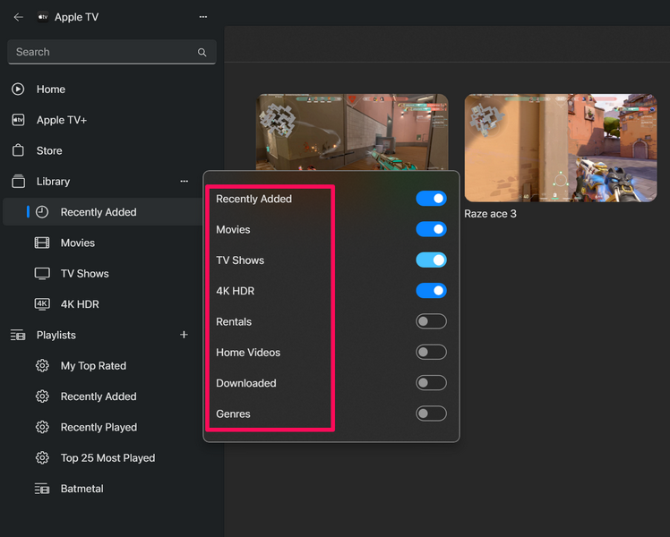
Task: Select TV Shows in the Library
Action: point(84,274)
